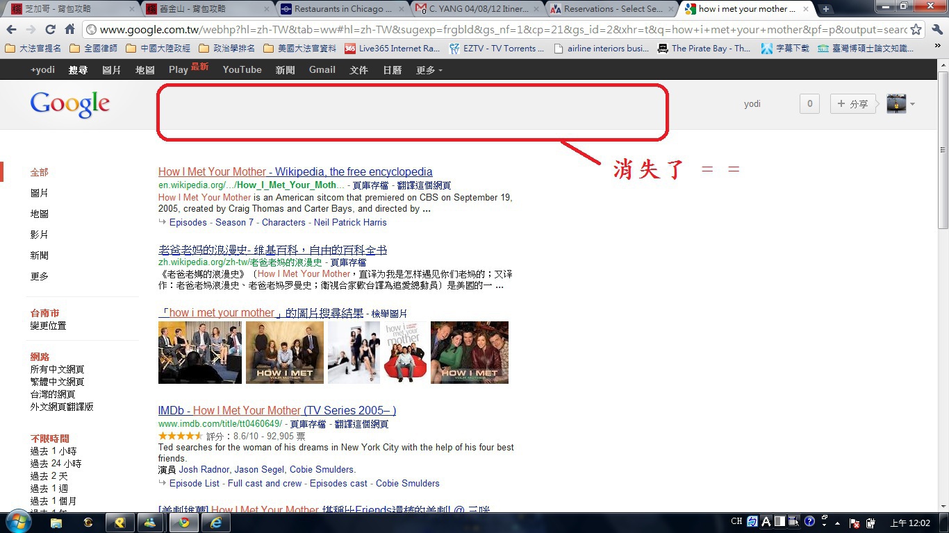This screenshot has height=533, width=949.
Task: Open the Chrome wrench menu
Action: pos(936,30)
